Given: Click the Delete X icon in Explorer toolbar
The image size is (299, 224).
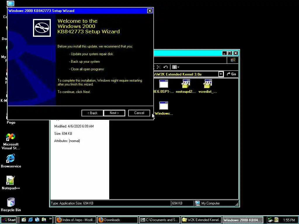Looking at the screenshot, I should [159, 67].
